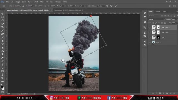Select the Clone Stamp tool
Viewport: 178px width, 100px height.
tap(3, 41)
